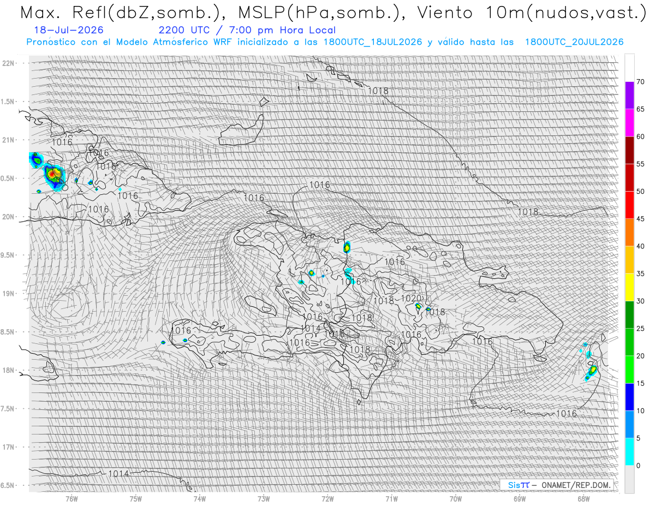Select the medium green 20–25 dBZ colorbar segment
The height and width of the screenshot is (506, 655).
(x=629, y=342)
